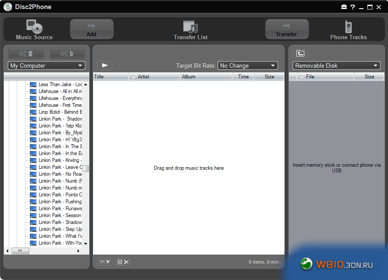The height and width of the screenshot is (280, 388).
Task: Click the file tree scroll down arrow
Action: tap(86, 244)
